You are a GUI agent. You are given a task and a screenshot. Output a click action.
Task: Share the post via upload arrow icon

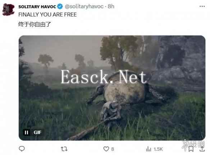[x=202, y=149]
